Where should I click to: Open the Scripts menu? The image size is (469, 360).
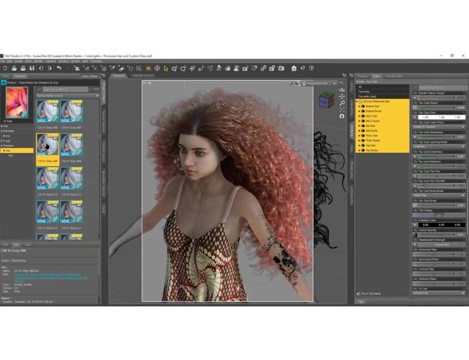coord(75,61)
